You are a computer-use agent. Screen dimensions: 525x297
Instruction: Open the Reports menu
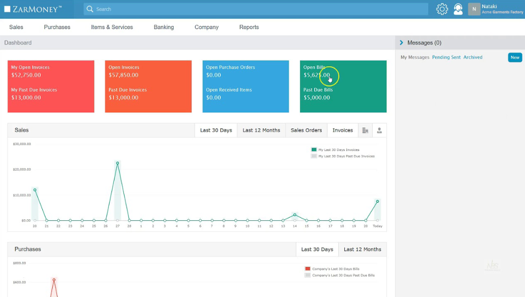pyautogui.click(x=249, y=27)
